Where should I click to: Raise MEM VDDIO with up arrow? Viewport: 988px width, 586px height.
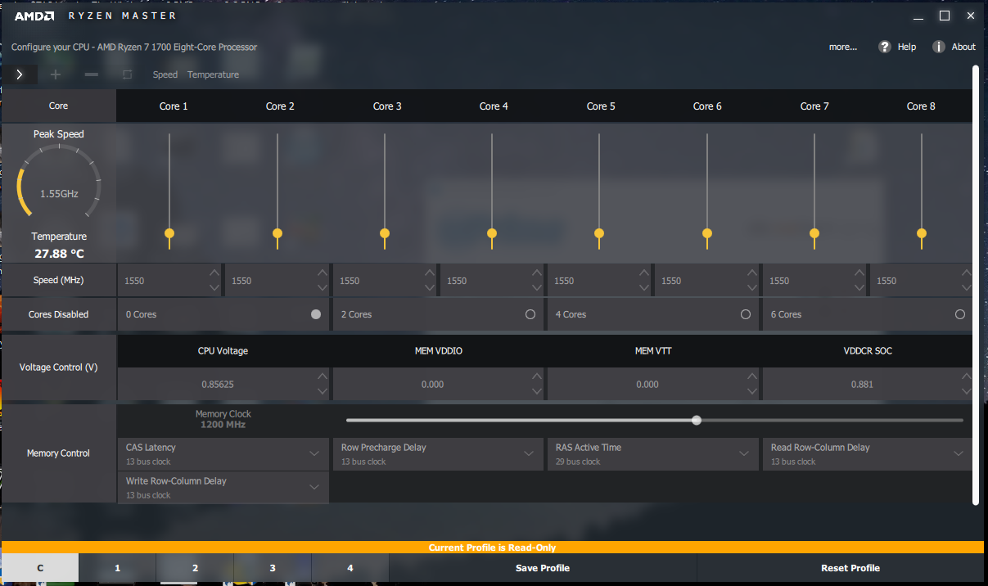pos(536,376)
